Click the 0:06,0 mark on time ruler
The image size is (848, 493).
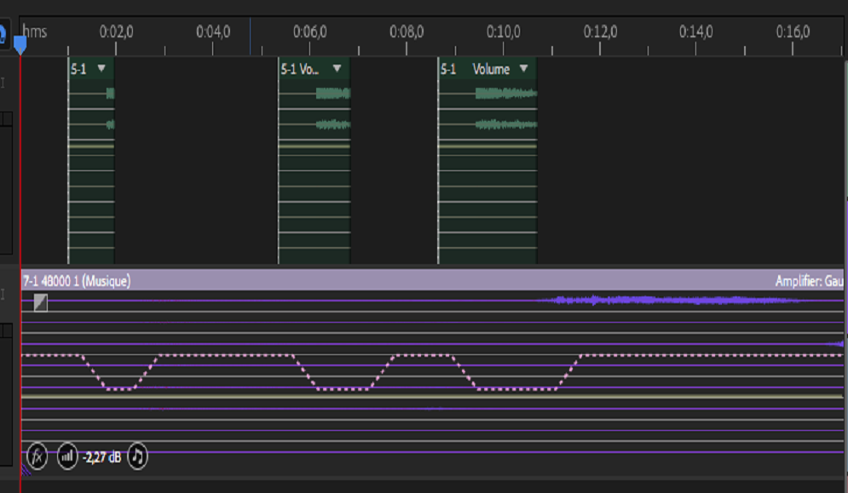click(310, 32)
